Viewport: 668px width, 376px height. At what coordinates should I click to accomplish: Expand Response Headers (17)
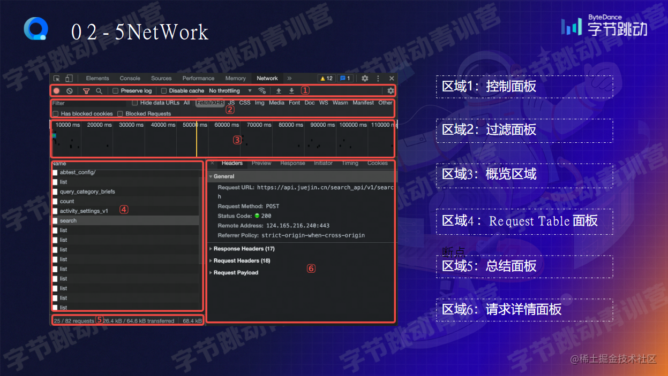(242, 249)
